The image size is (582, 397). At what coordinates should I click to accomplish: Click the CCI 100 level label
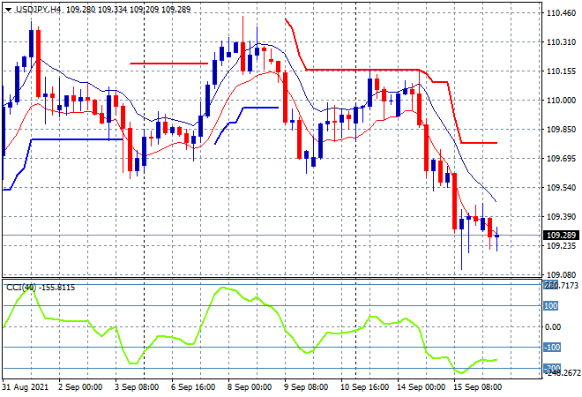click(x=551, y=306)
